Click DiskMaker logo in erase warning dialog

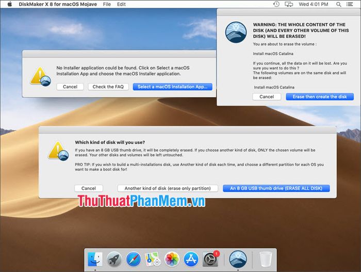click(236, 33)
